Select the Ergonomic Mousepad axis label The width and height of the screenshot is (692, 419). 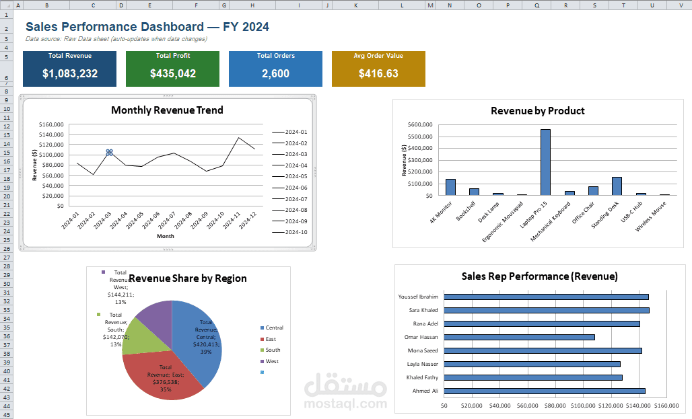[503, 222]
